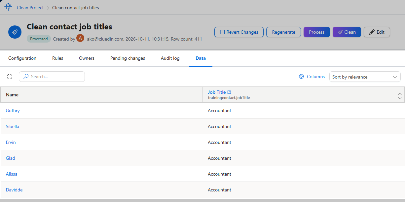Open the Alissa record link
The height and width of the screenshot is (202, 405).
pos(12,174)
